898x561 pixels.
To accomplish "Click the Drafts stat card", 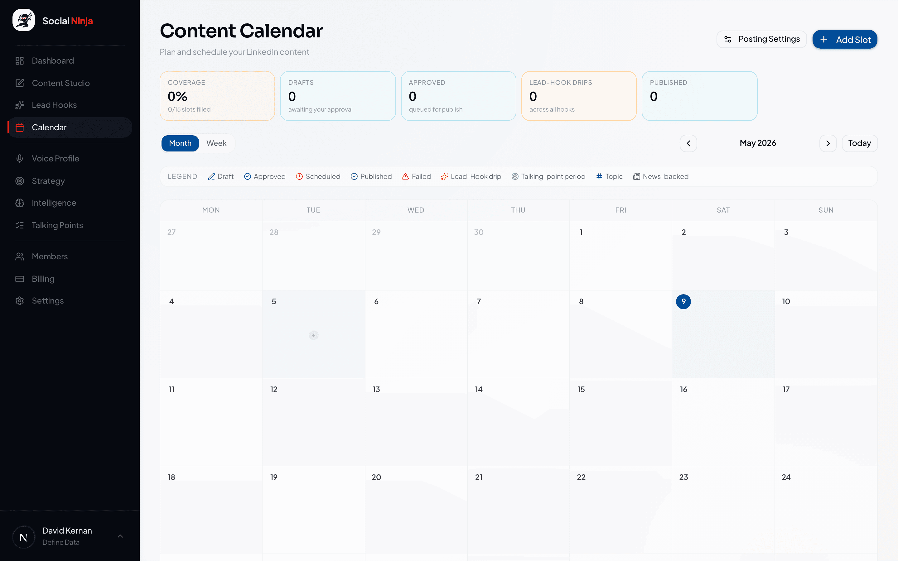I will (x=338, y=96).
